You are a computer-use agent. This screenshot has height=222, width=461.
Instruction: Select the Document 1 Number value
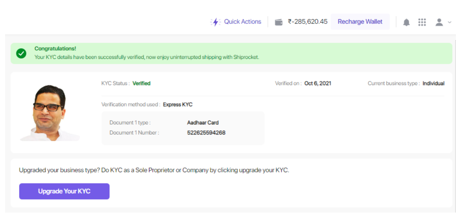point(206,133)
